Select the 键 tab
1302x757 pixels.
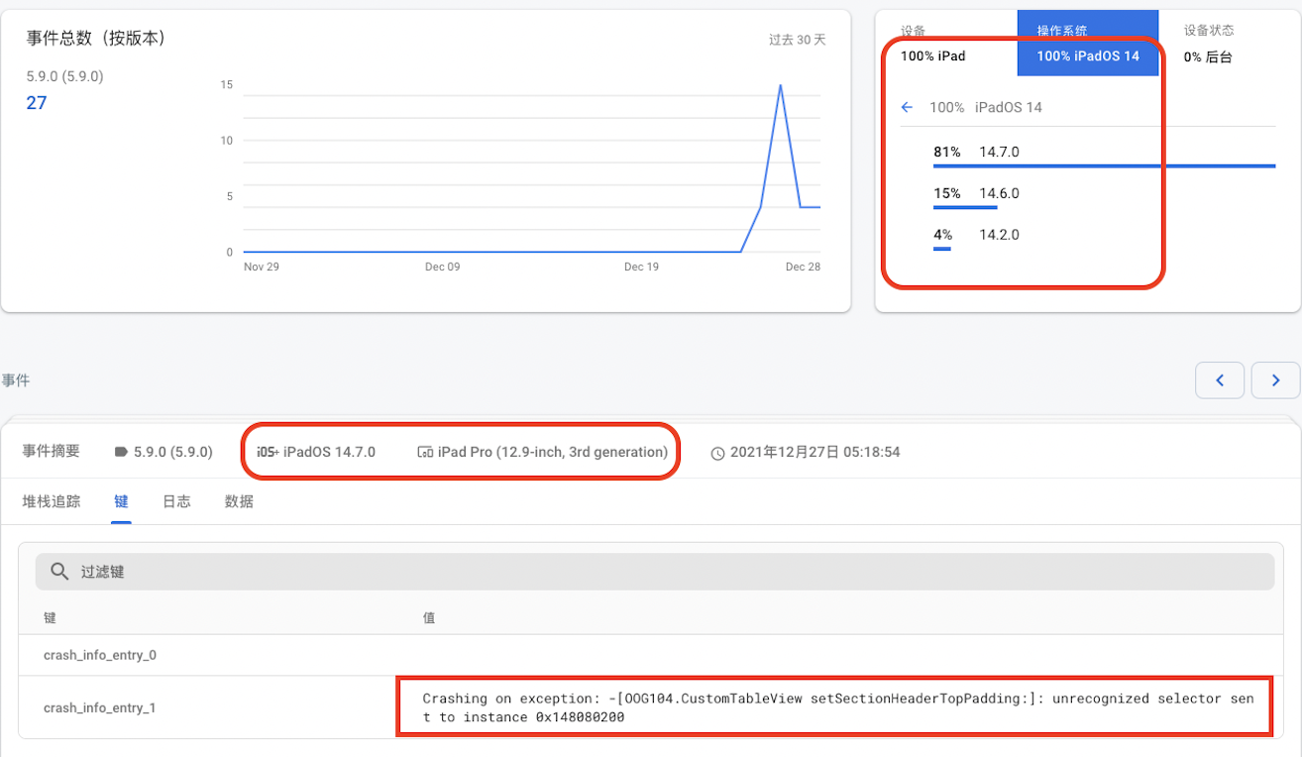121,501
